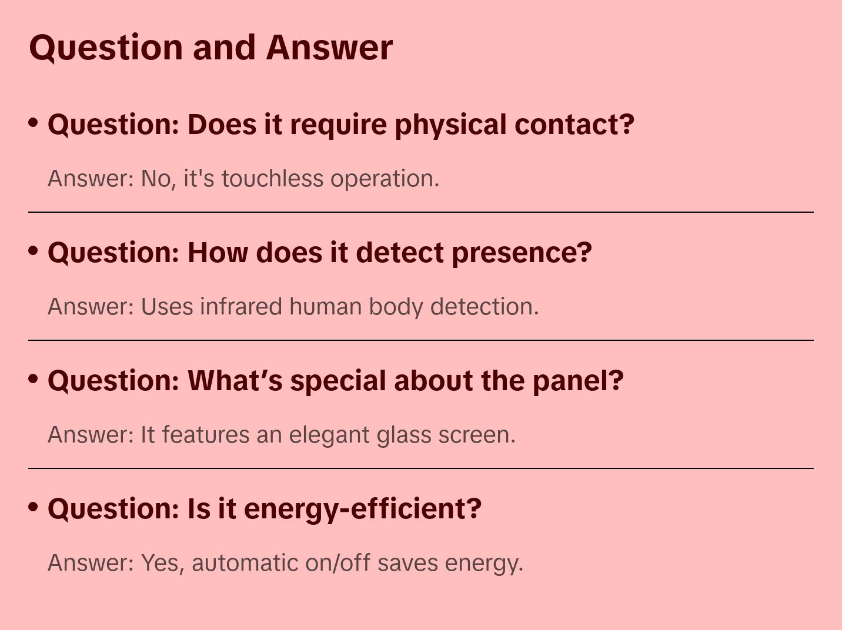Click the infrared human body detection answer
842x630 pixels.
point(293,307)
